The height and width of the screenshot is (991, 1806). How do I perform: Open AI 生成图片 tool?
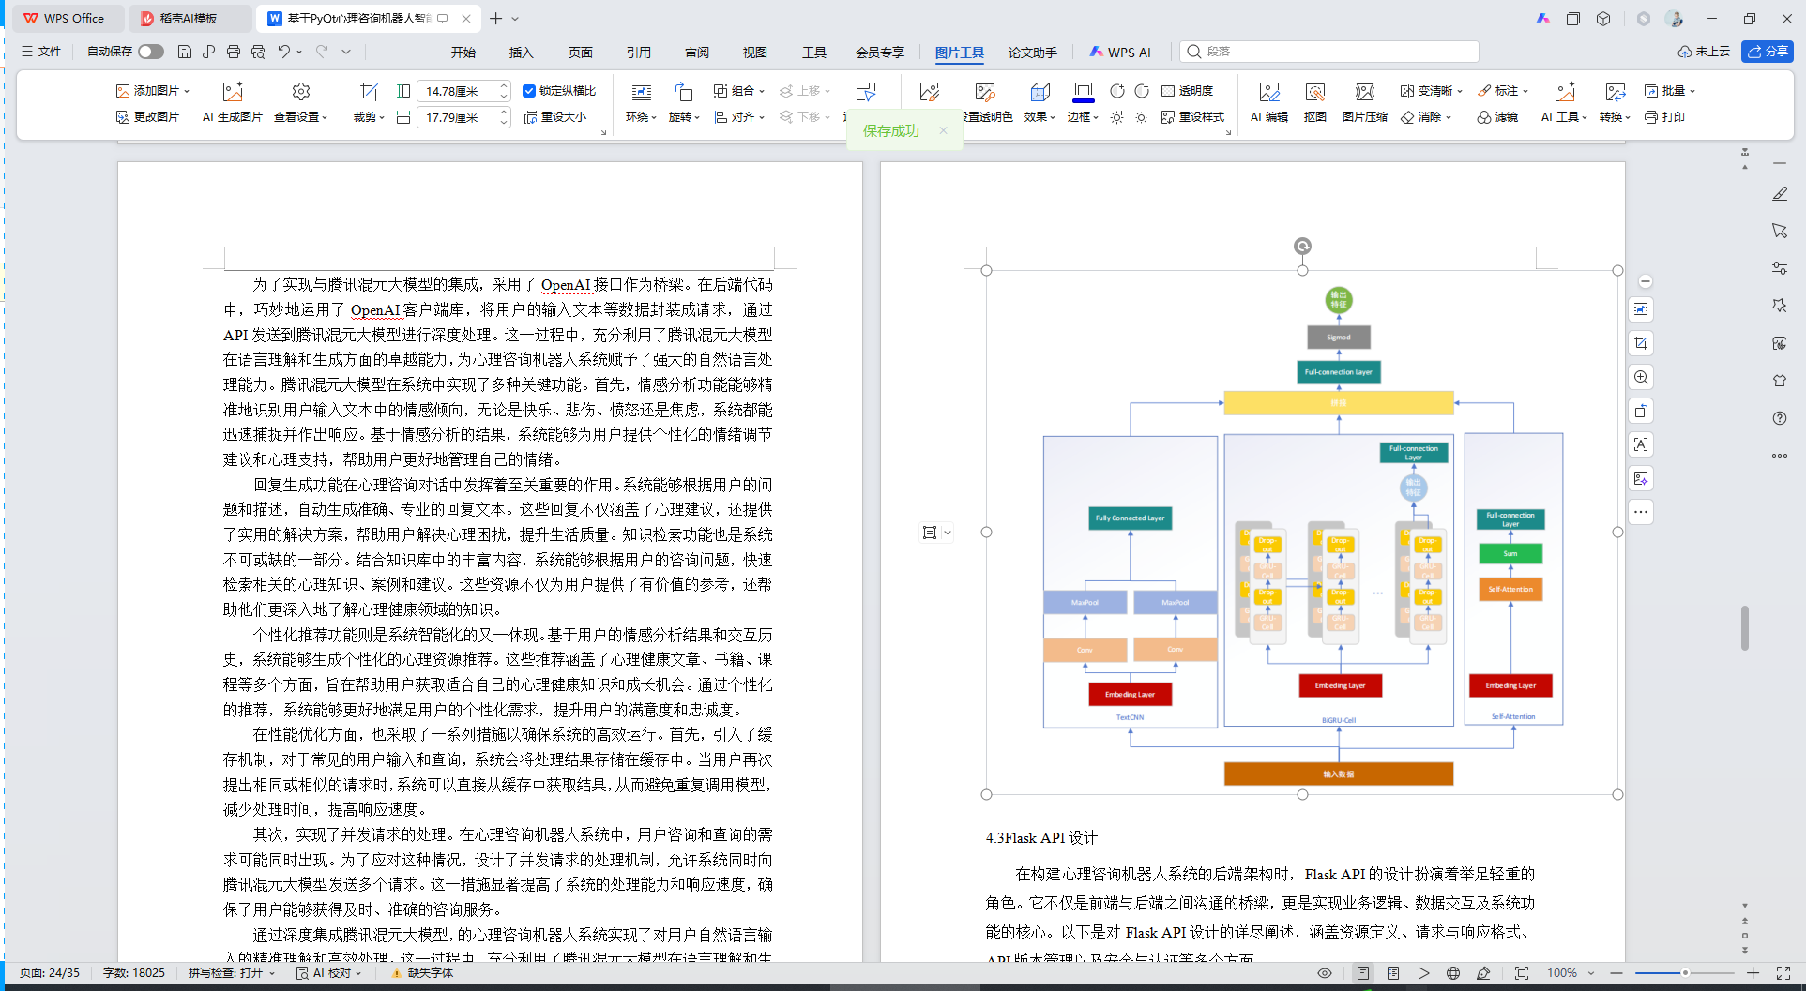232,102
